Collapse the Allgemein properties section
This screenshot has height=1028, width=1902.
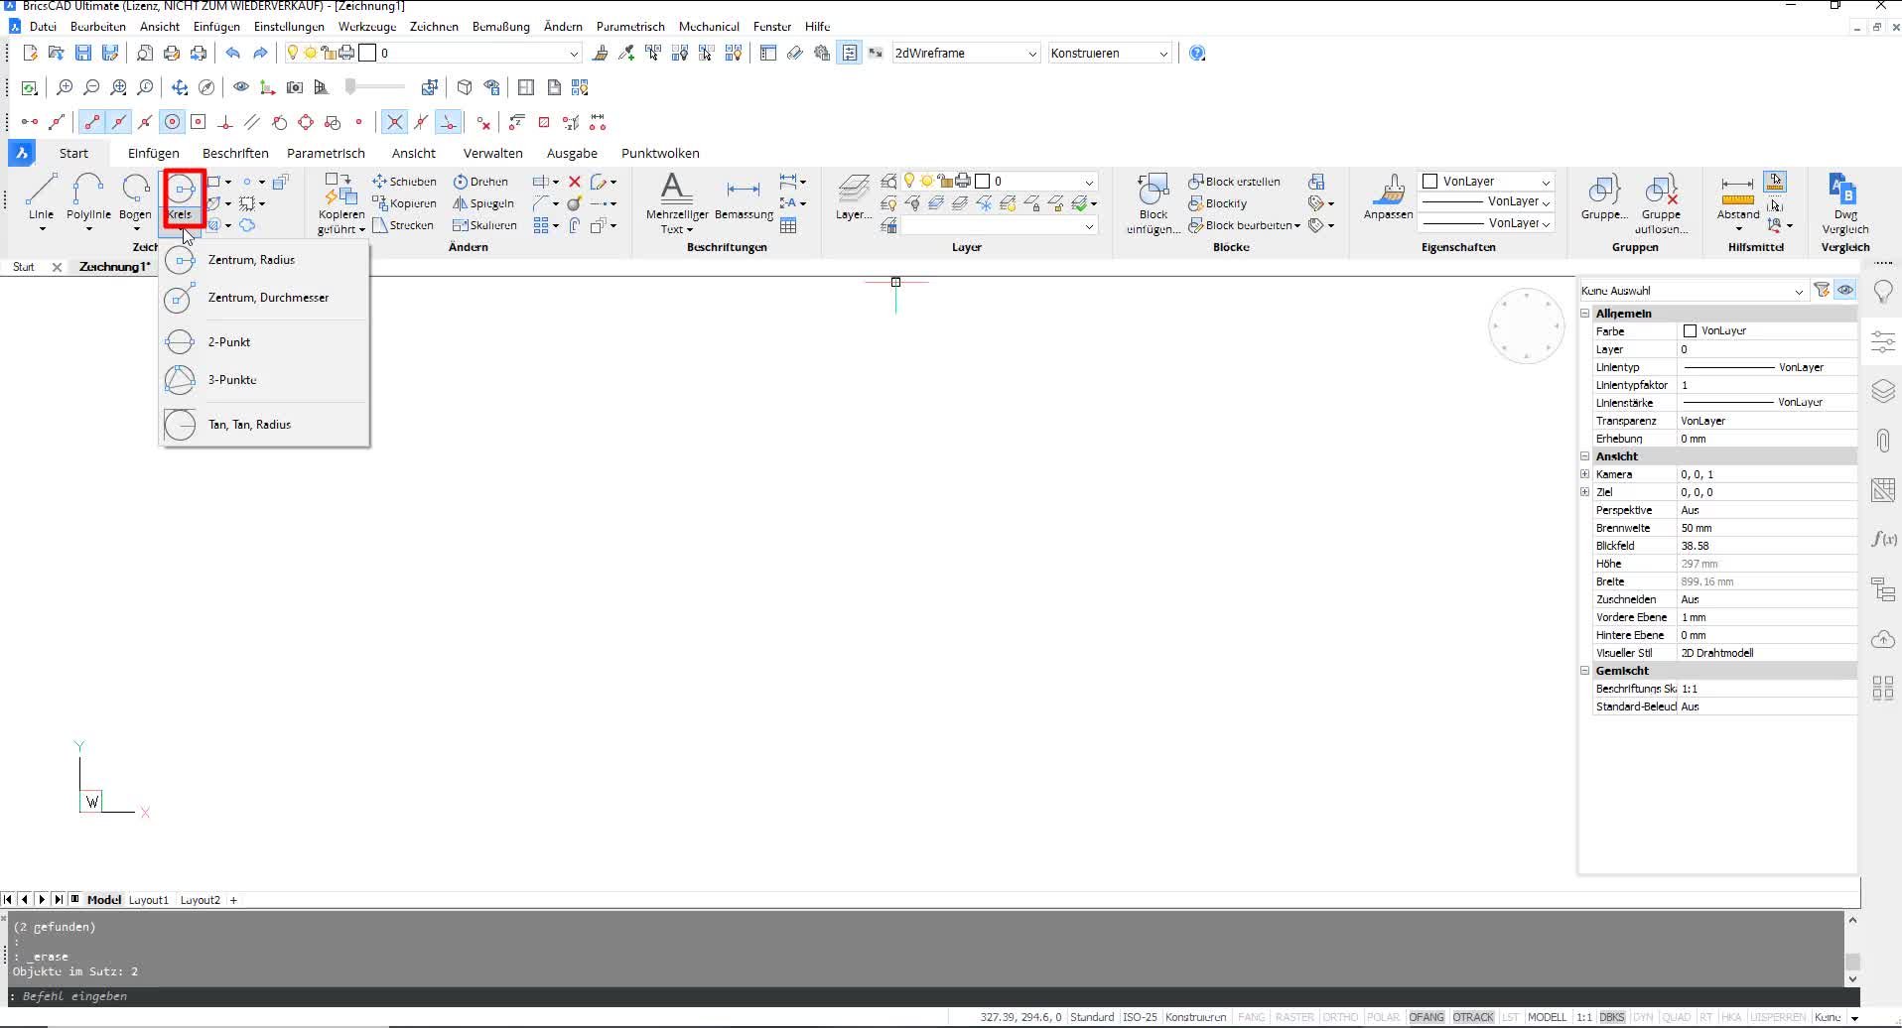1585,314
